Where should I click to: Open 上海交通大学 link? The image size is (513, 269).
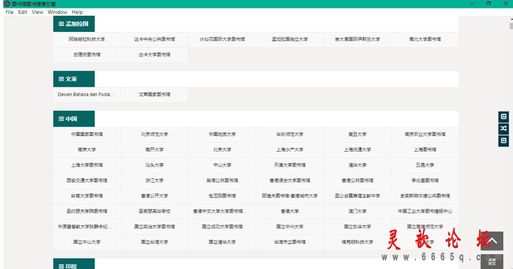pyautogui.click(x=357, y=149)
